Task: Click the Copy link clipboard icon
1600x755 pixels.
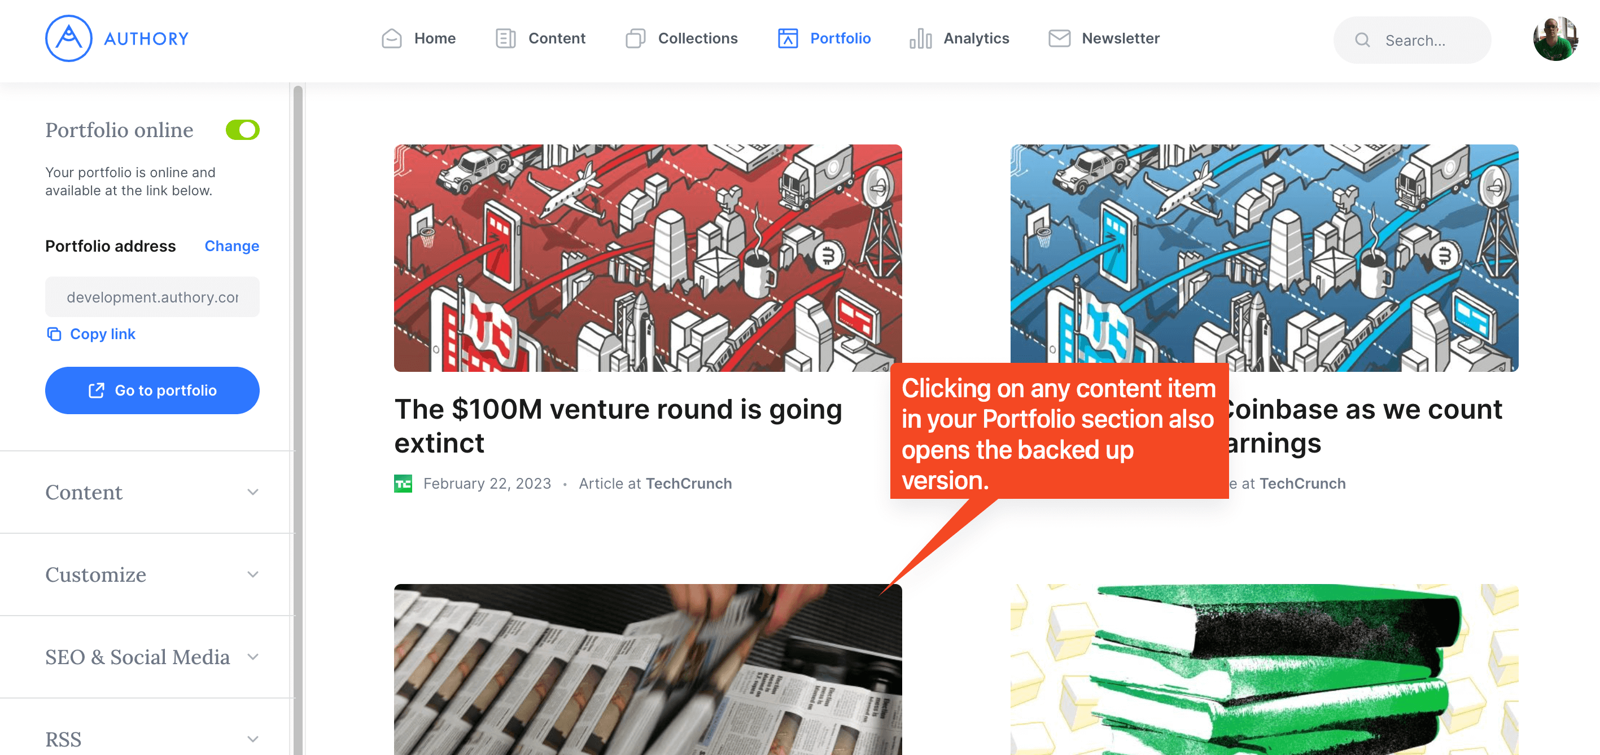Action: (54, 334)
